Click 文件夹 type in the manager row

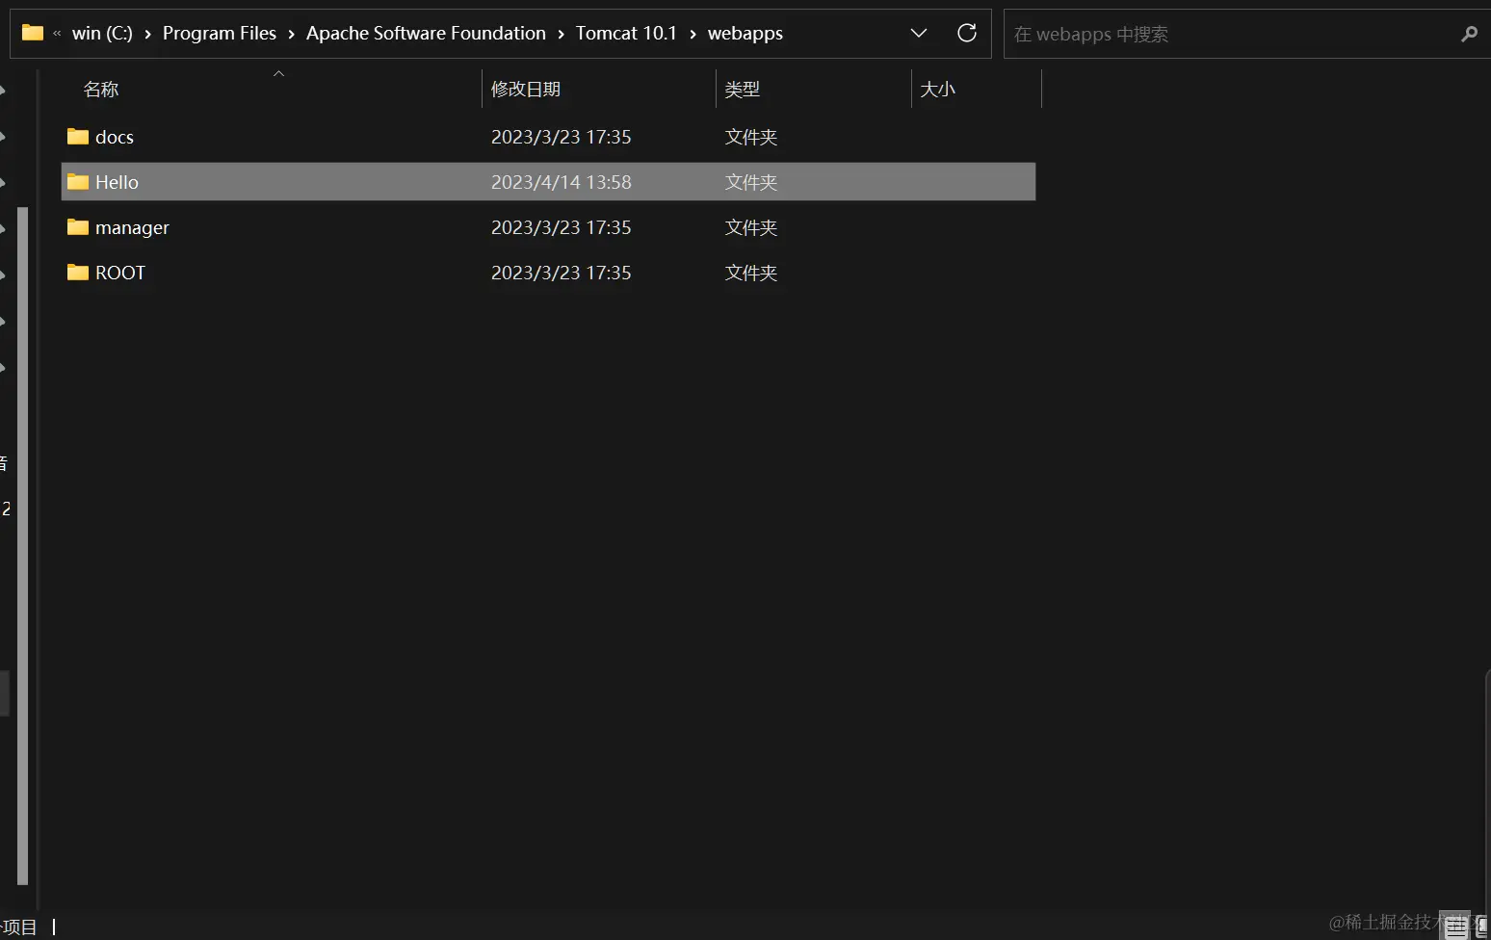[x=751, y=227]
